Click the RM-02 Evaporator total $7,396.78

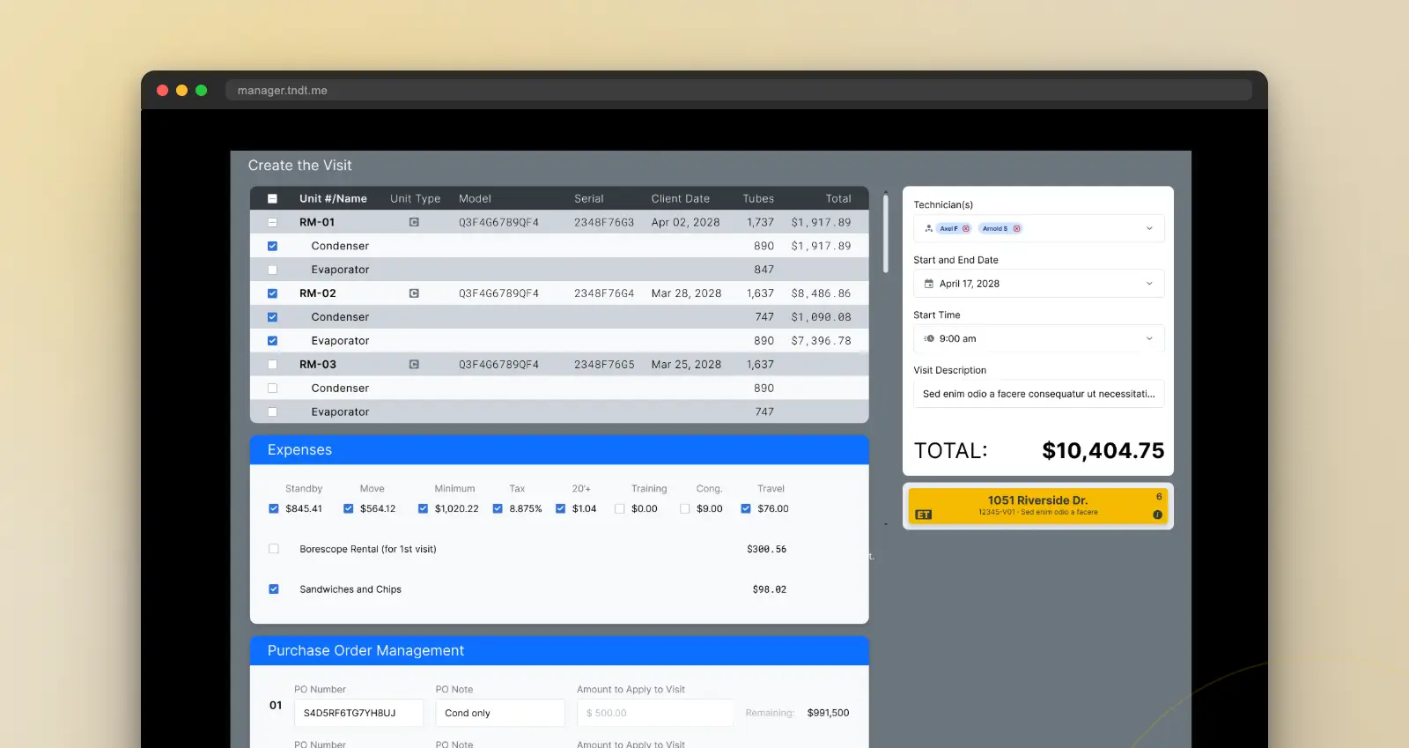pyautogui.click(x=821, y=341)
